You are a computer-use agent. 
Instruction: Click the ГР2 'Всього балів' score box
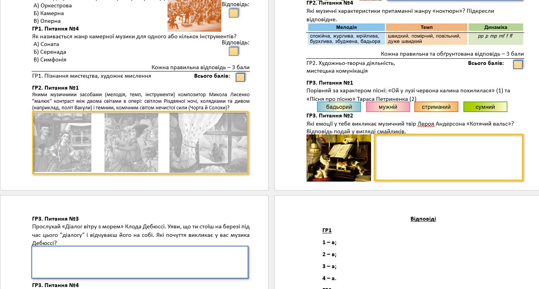[518, 65]
